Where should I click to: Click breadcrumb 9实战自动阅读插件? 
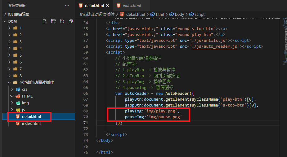(97, 15)
